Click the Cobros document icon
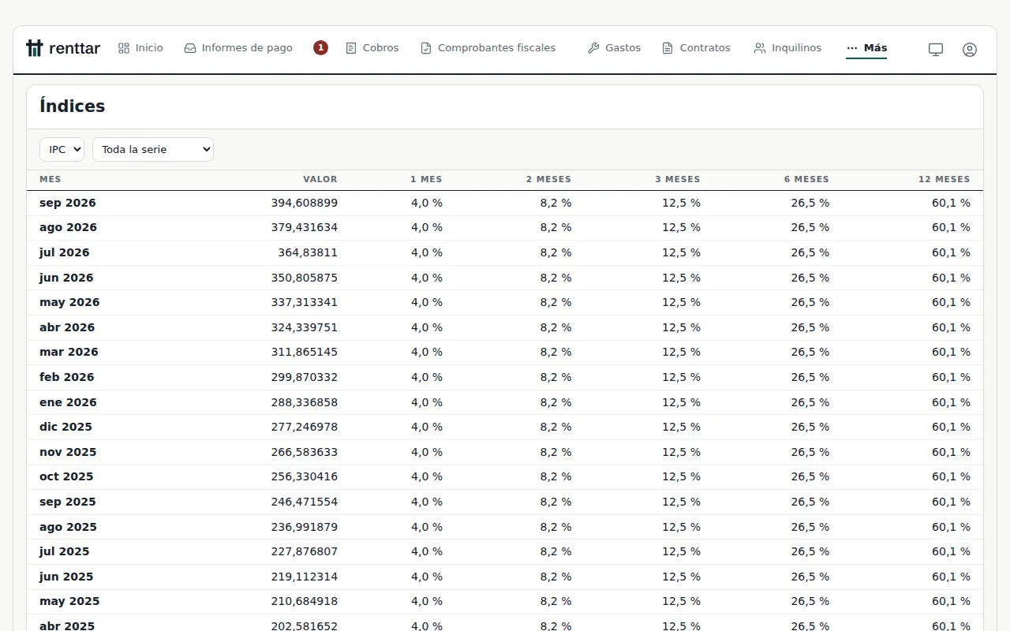The width and height of the screenshot is (1010, 631). (351, 48)
